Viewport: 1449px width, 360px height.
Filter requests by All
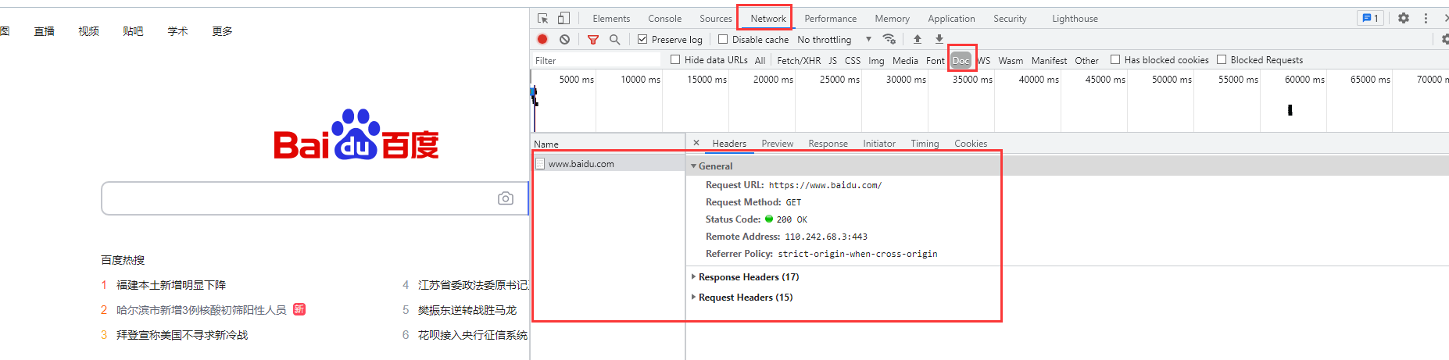pos(760,60)
